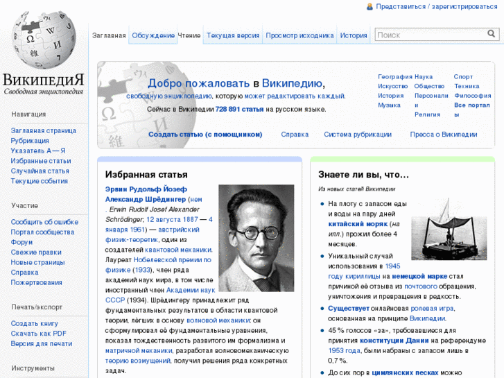Click Создать книгу link
504x378 pixels.
tap(35, 323)
